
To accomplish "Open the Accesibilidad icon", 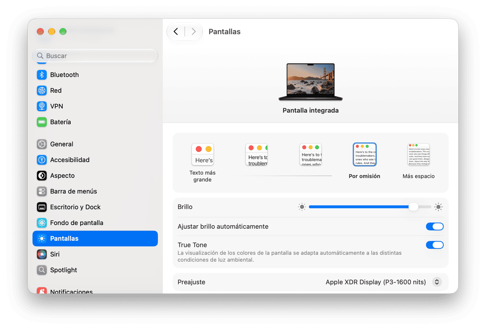I will pyautogui.click(x=42, y=160).
